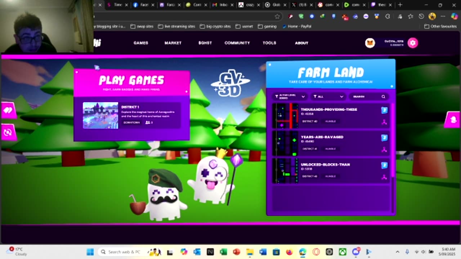Switch to the Gmail Inbox browser tab
This screenshot has height=259, width=461.
click(x=222, y=5)
